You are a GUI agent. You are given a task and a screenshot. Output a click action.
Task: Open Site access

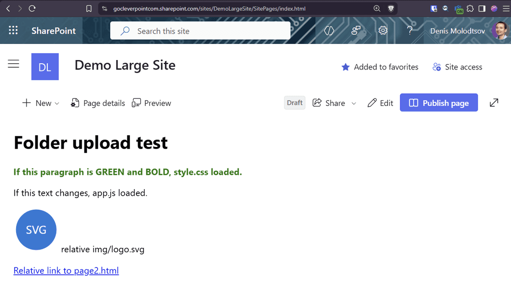457,67
